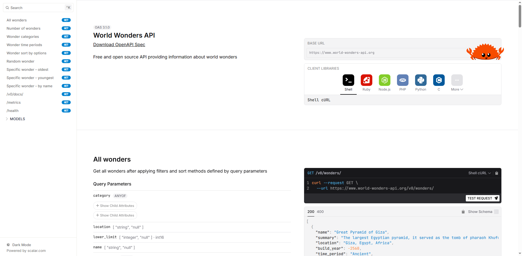The width and height of the screenshot is (522, 256).
Task: Click the Ferris crab mascot image
Action: [485, 52]
